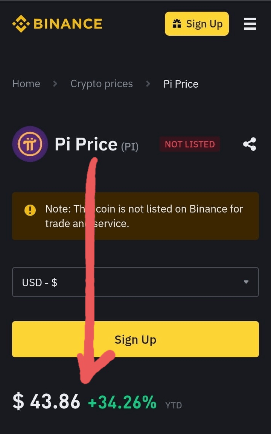
Task: Open the Crypto prices breadcrumb
Action: point(102,83)
